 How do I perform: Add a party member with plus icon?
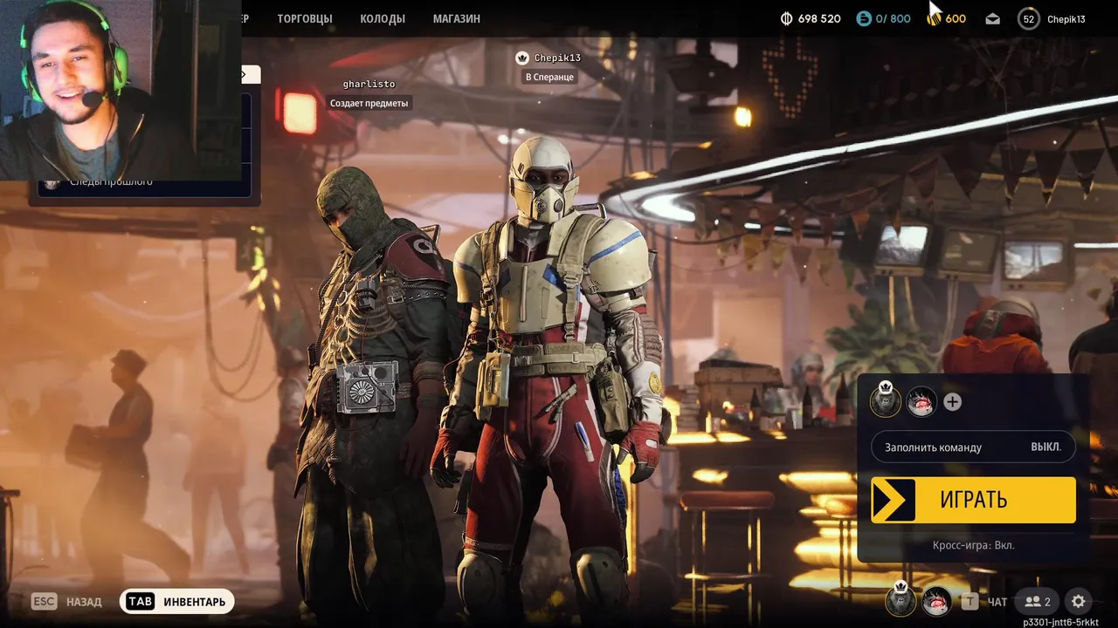pos(953,402)
